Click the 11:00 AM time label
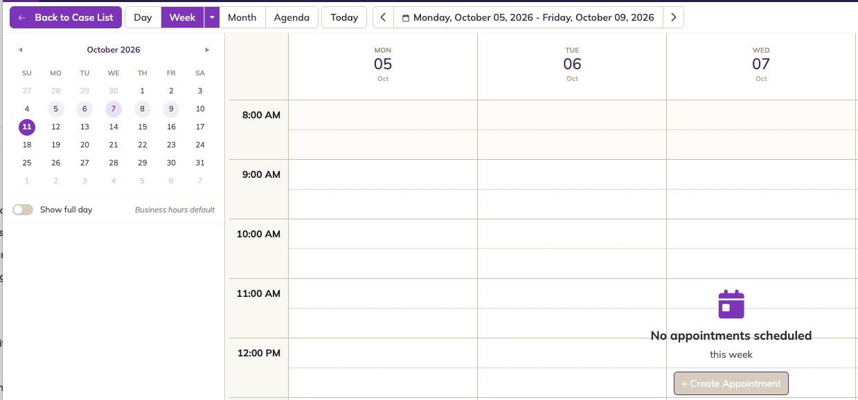 click(x=258, y=293)
